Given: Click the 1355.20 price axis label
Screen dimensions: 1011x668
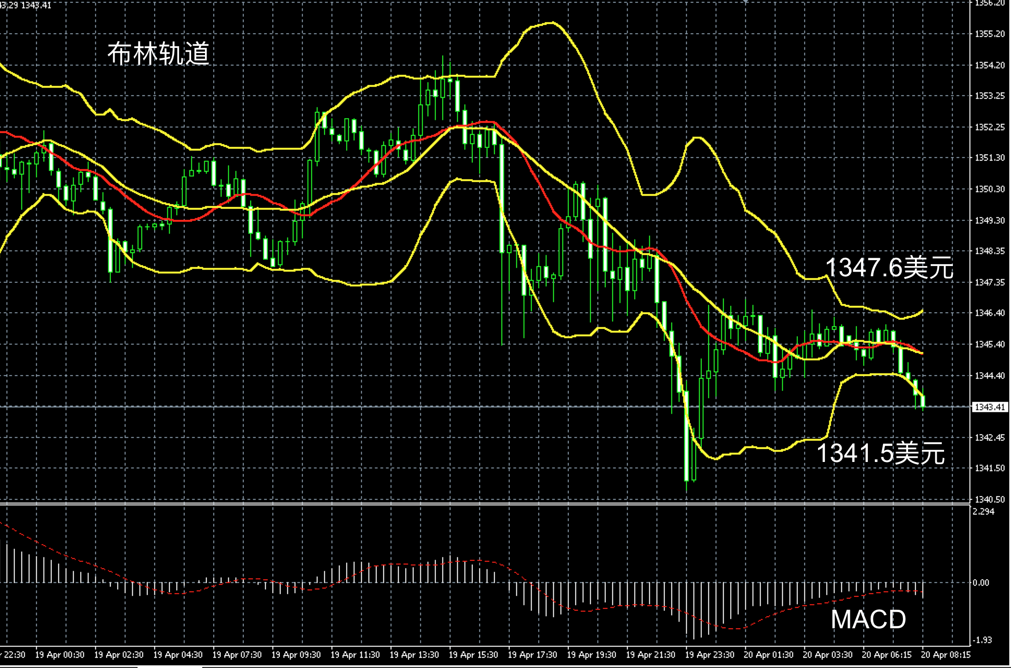Looking at the screenshot, I should coord(989,34).
